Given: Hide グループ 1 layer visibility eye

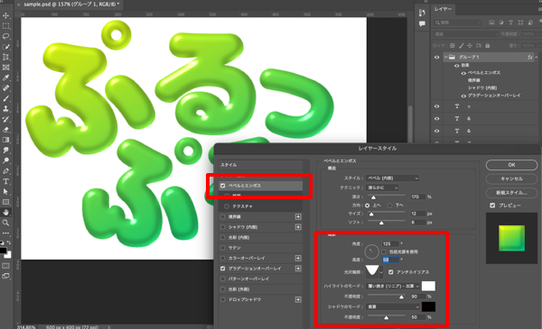Looking at the screenshot, I should click(436, 58).
